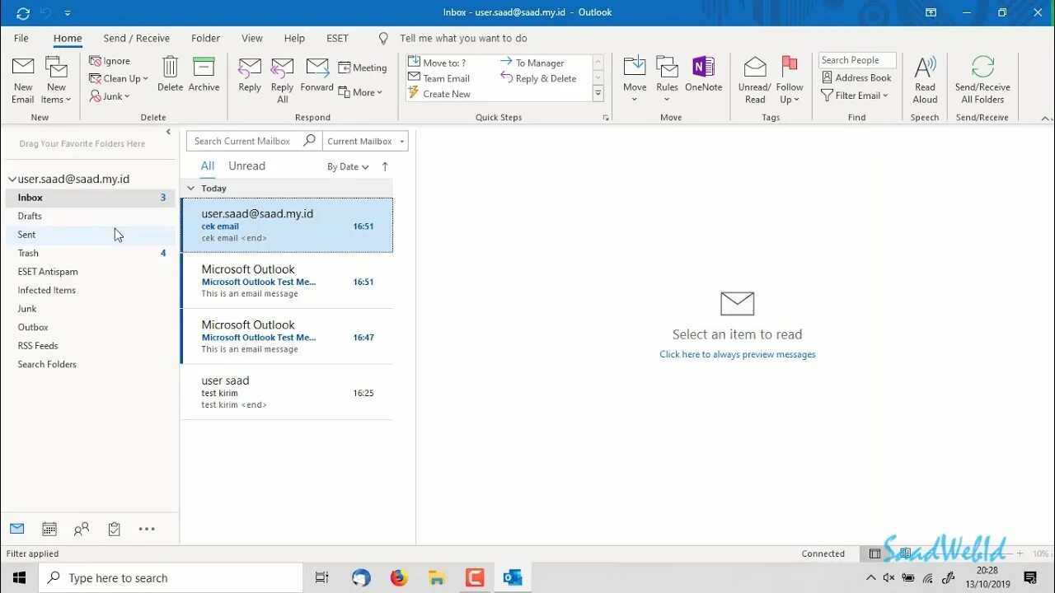This screenshot has width=1055, height=593.
Task: Archive the selected email
Action: [x=204, y=75]
